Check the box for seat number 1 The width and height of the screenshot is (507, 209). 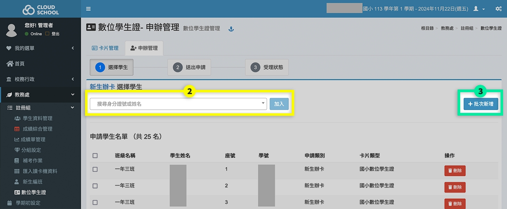coord(95,170)
